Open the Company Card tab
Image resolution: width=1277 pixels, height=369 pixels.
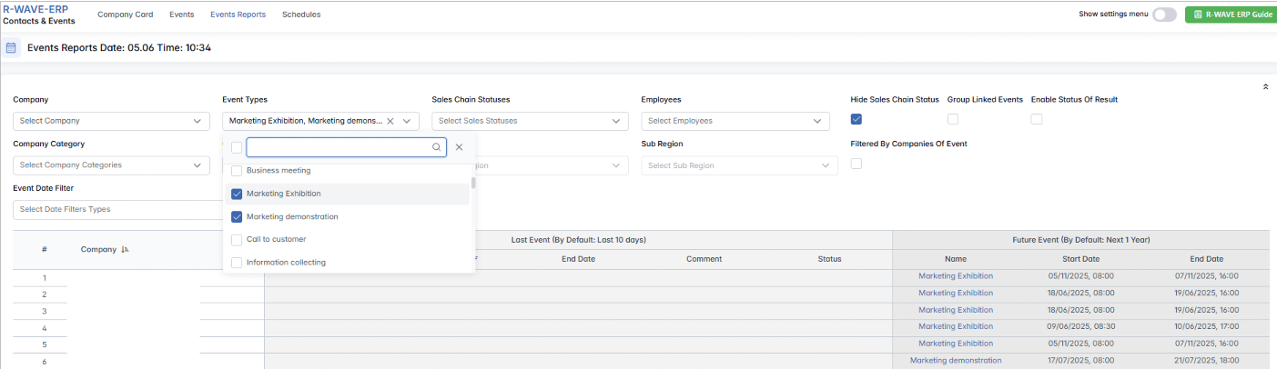click(126, 15)
